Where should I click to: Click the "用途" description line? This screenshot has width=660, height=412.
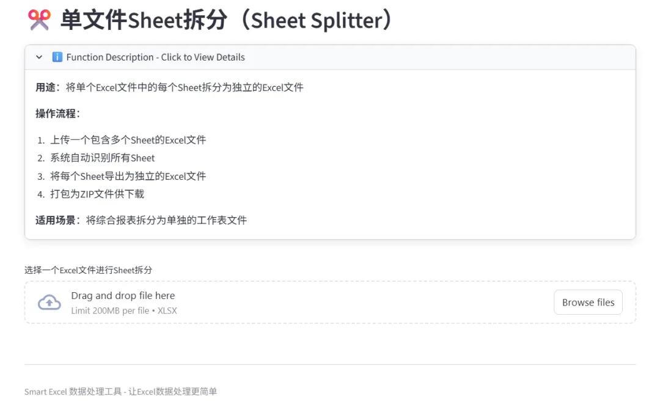169,87
